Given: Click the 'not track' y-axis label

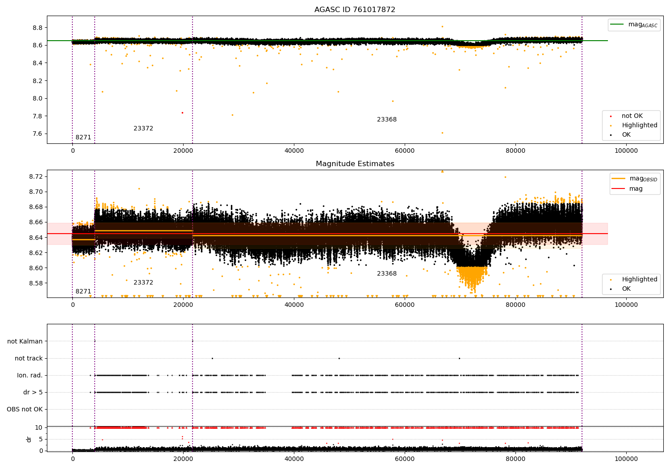Looking at the screenshot, I should (29, 358).
